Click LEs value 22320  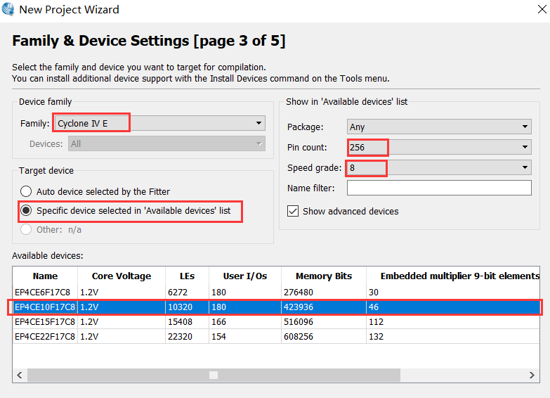181,337
